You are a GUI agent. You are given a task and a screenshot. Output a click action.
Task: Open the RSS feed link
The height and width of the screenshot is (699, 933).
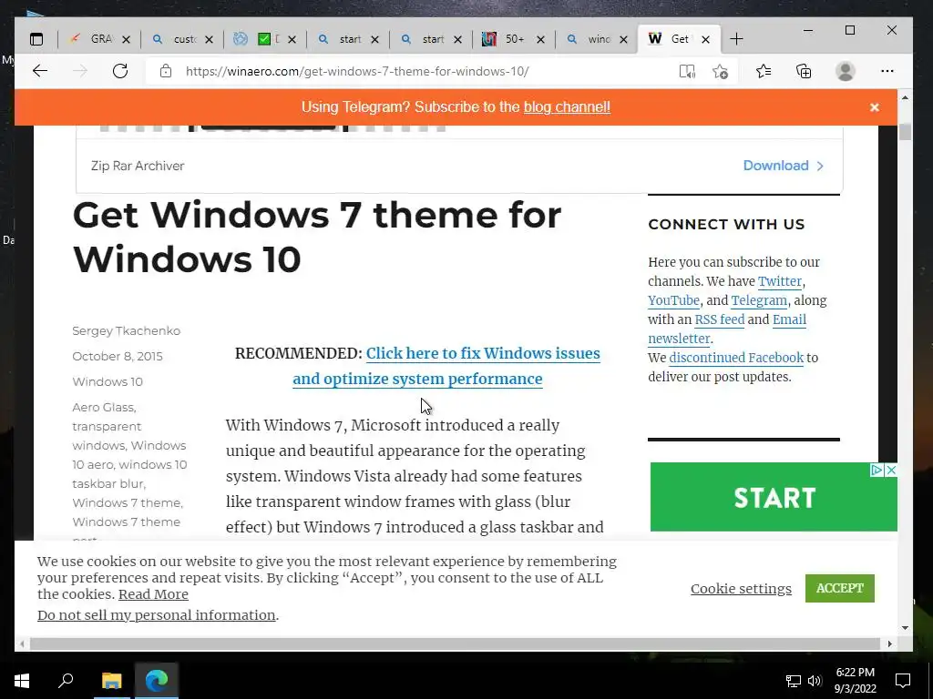[720, 319]
